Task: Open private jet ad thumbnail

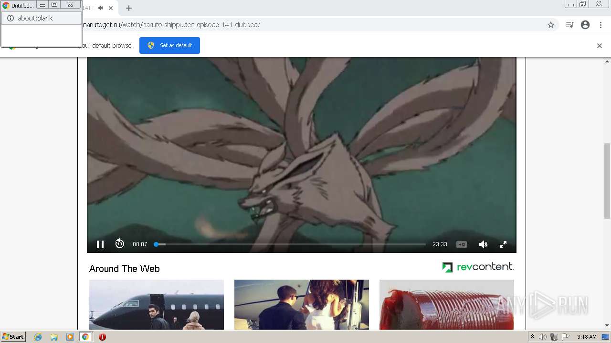Action: (157, 305)
